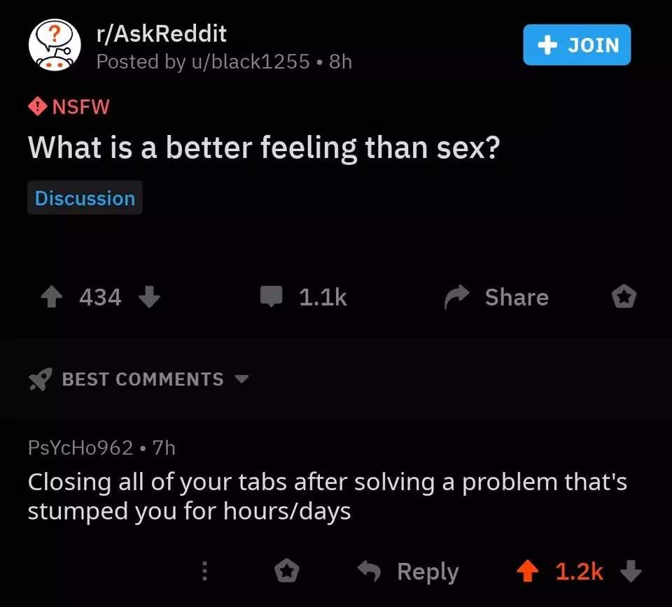Reply to PsYcHo962's comment
Screen dimensions: 672x607
pyautogui.click(x=408, y=572)
